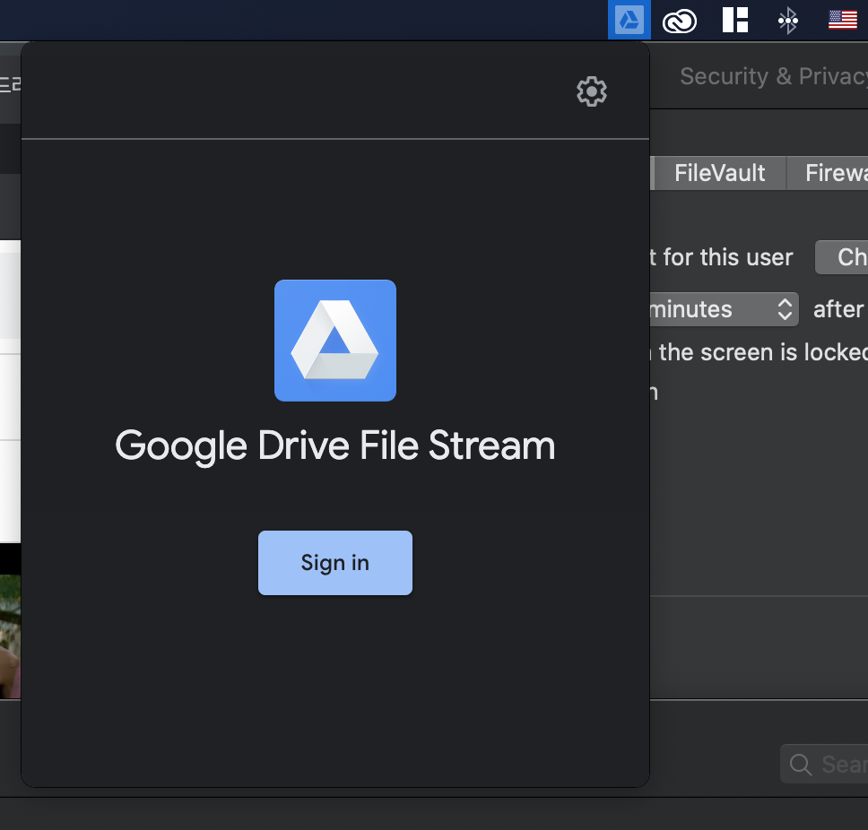Open the Adobe Creative Cloud menu bar icon

pyautogui.click(x=679, y=22)
